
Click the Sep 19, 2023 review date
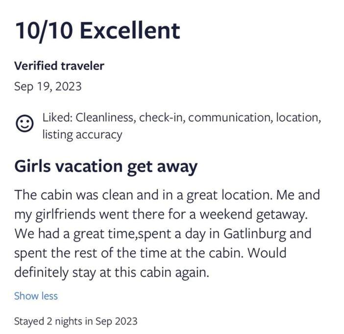click(x=48, y=86)
